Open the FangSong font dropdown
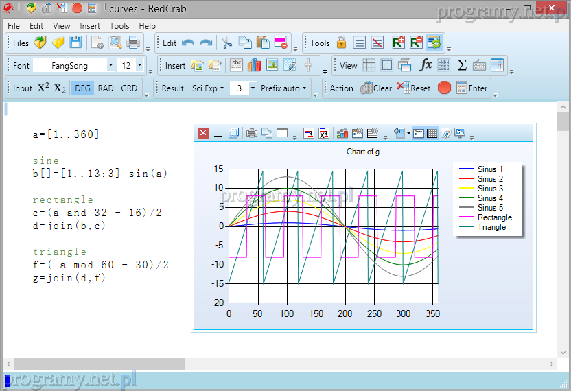 point(110,65)
